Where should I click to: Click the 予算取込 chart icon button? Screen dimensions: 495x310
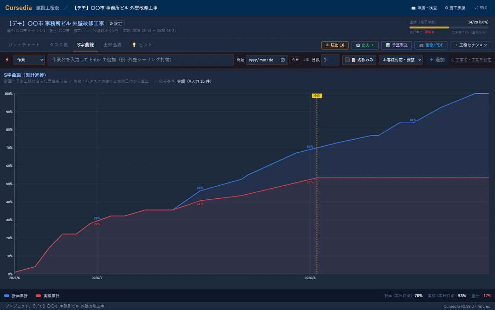coord(396,45)
